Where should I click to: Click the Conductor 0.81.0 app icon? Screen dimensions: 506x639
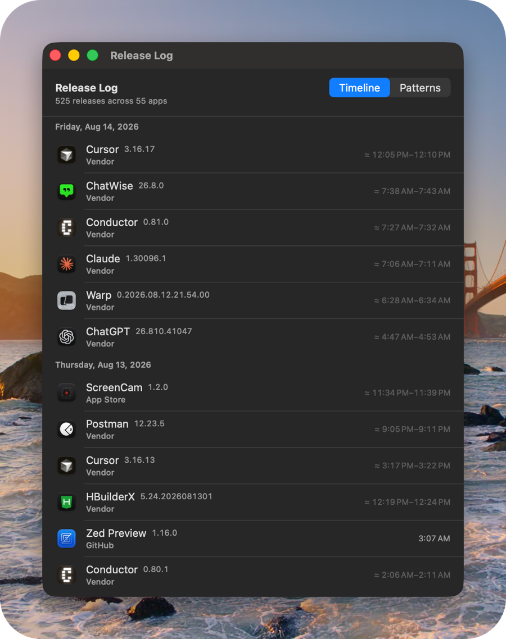[66, 228]
